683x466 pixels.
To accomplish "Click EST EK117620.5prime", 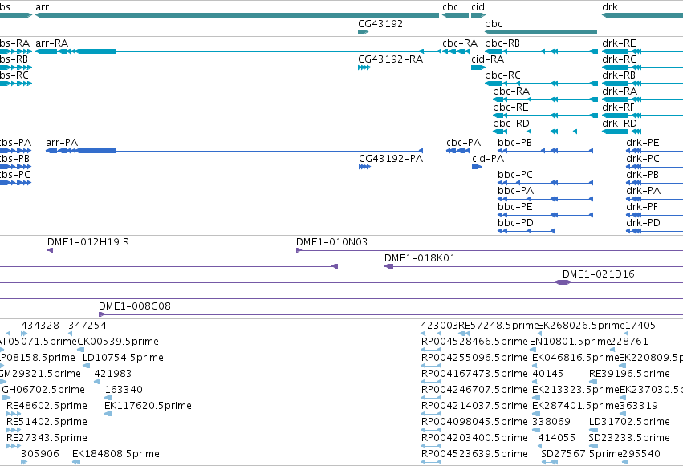I will (108, 414).
